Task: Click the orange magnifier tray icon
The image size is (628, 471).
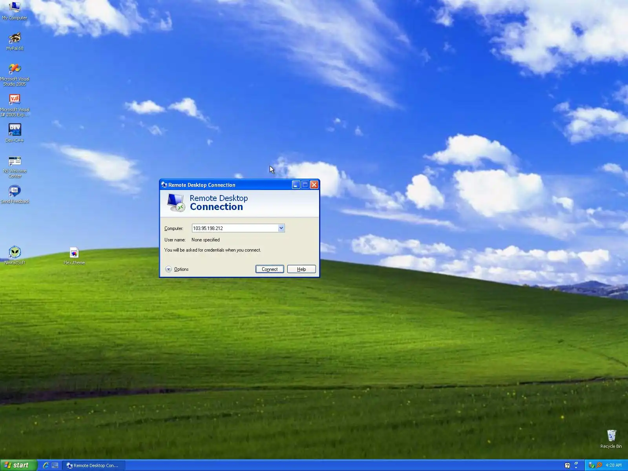Action: click(599, 465)
